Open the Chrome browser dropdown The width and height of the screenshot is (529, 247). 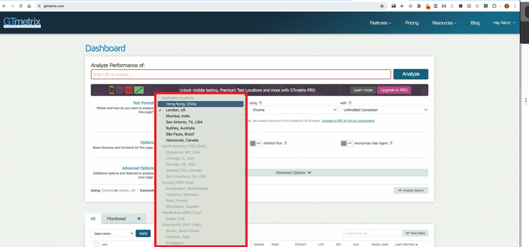coord(293,110)
